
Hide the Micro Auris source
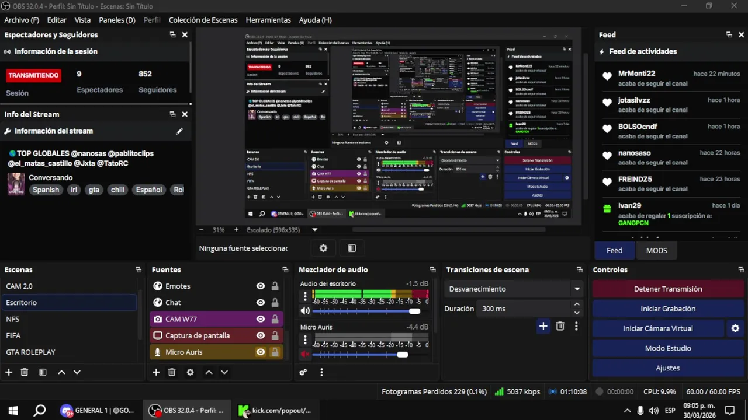(261, 352)
